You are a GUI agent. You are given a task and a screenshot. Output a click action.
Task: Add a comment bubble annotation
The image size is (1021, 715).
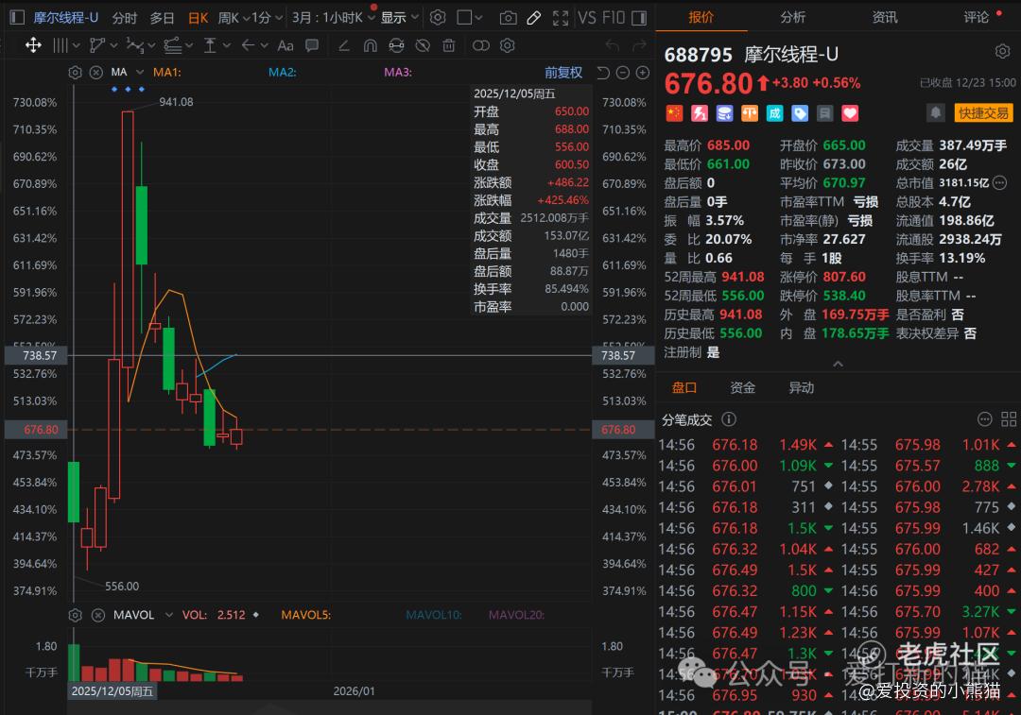(x=312, y=45)
